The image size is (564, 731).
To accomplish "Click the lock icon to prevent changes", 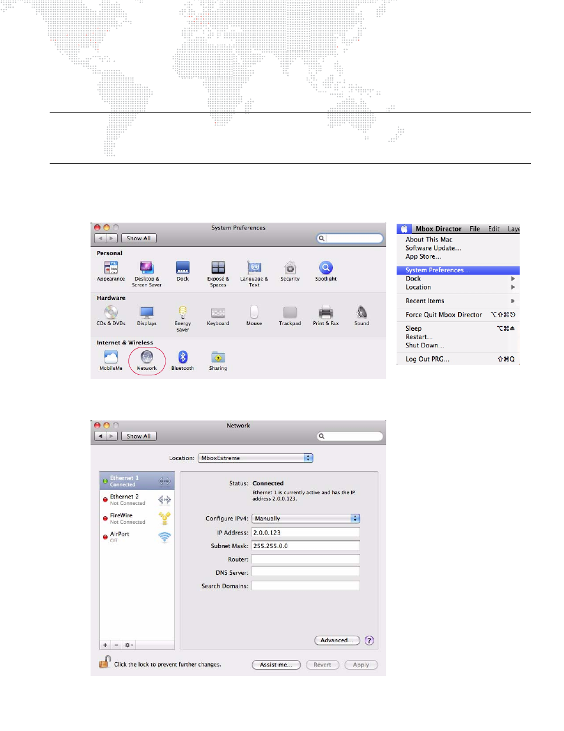I will click(105, 662).
